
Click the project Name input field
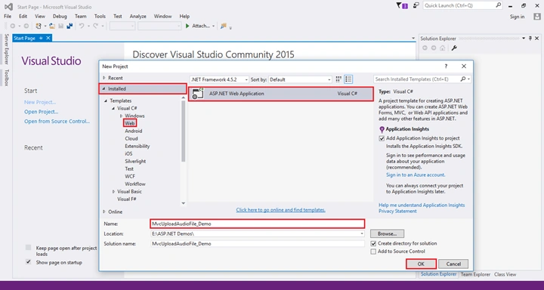click(257, 224)
